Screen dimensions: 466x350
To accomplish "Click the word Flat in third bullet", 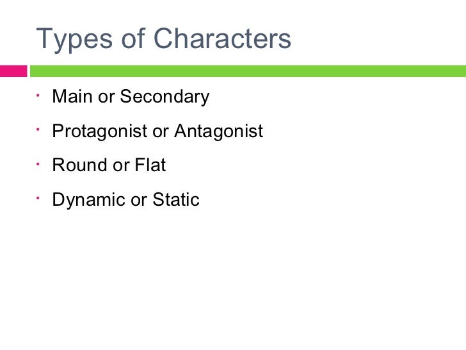I will point(150,165).
